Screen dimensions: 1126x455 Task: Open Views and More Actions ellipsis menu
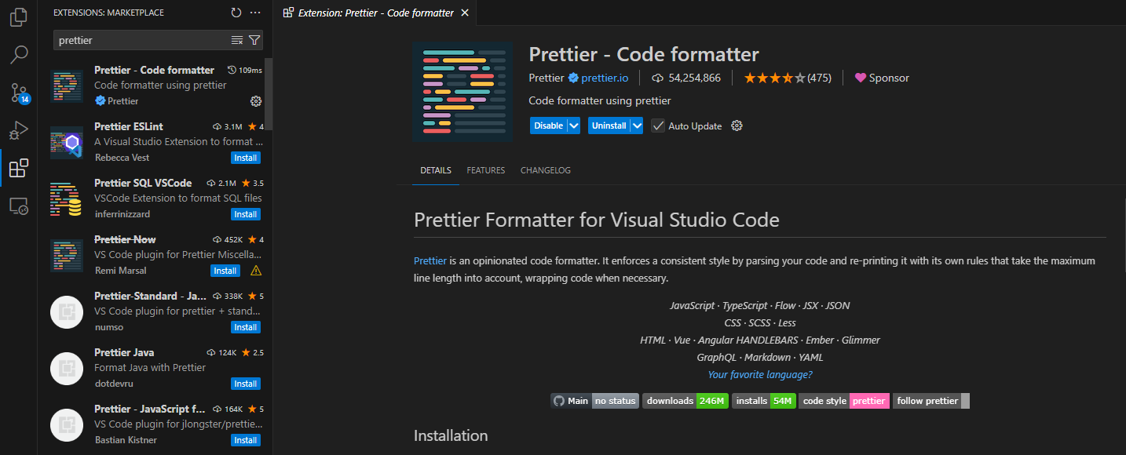(255, 13)
